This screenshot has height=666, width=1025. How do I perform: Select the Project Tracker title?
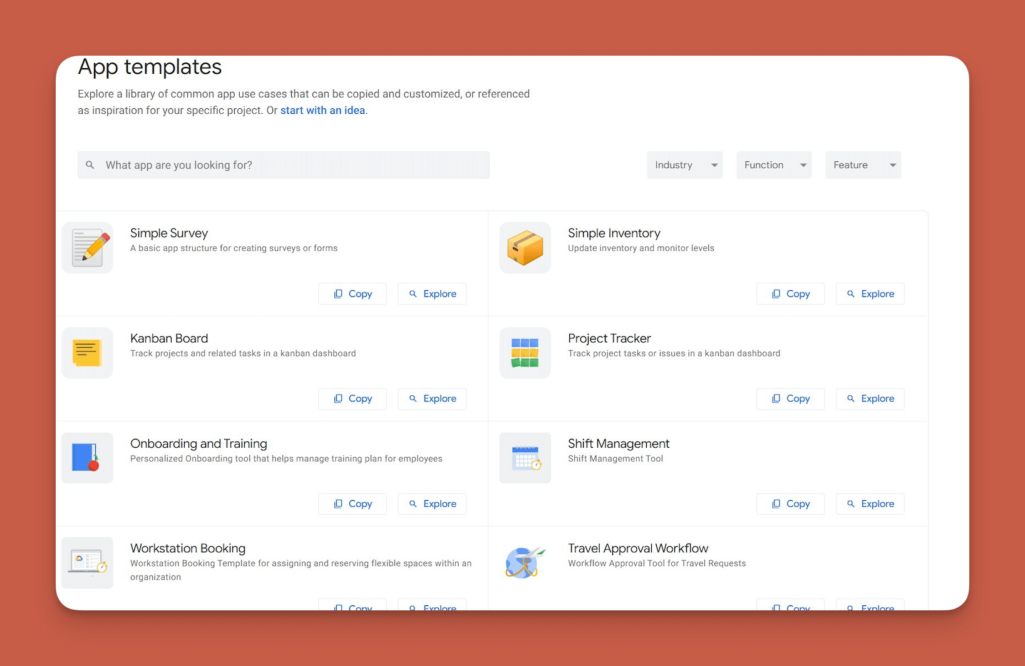609,338
